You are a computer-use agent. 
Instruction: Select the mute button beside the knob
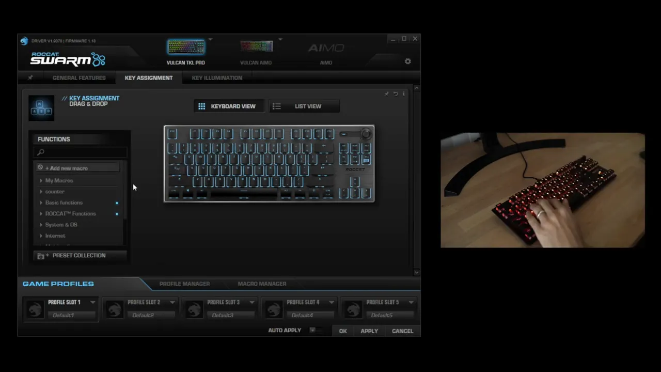(344, 134)
